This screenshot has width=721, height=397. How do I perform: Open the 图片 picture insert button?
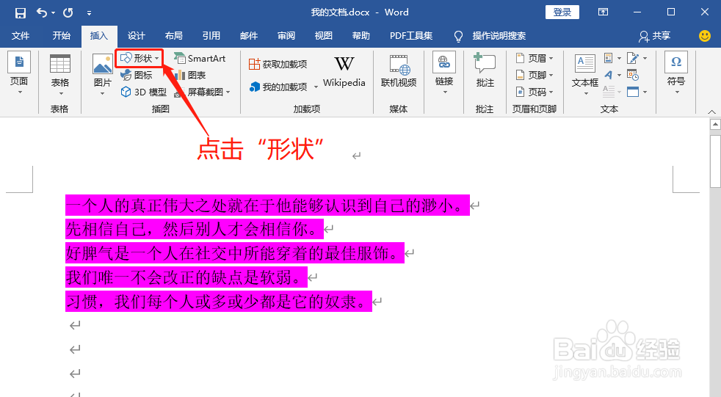(102, 74)
